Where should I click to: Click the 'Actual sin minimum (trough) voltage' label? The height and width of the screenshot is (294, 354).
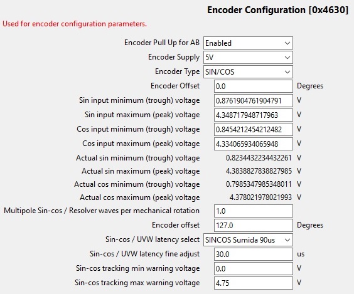137,158
